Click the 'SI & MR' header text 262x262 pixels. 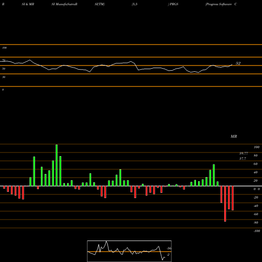click(28, 4)
